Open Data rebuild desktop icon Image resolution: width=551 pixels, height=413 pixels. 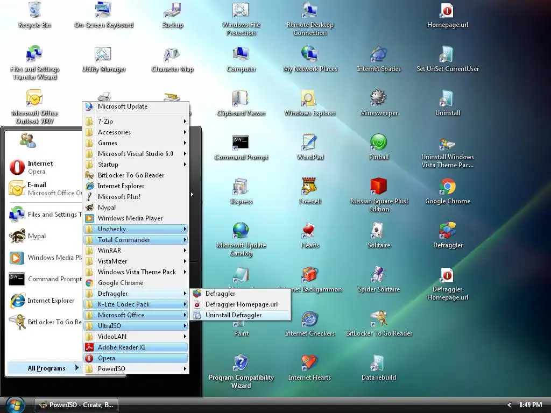[x=378, y=368]
